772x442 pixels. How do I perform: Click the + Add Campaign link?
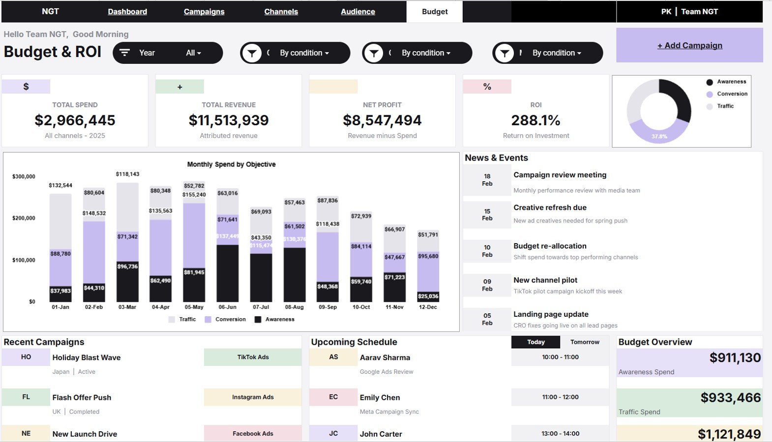(689, 45)
